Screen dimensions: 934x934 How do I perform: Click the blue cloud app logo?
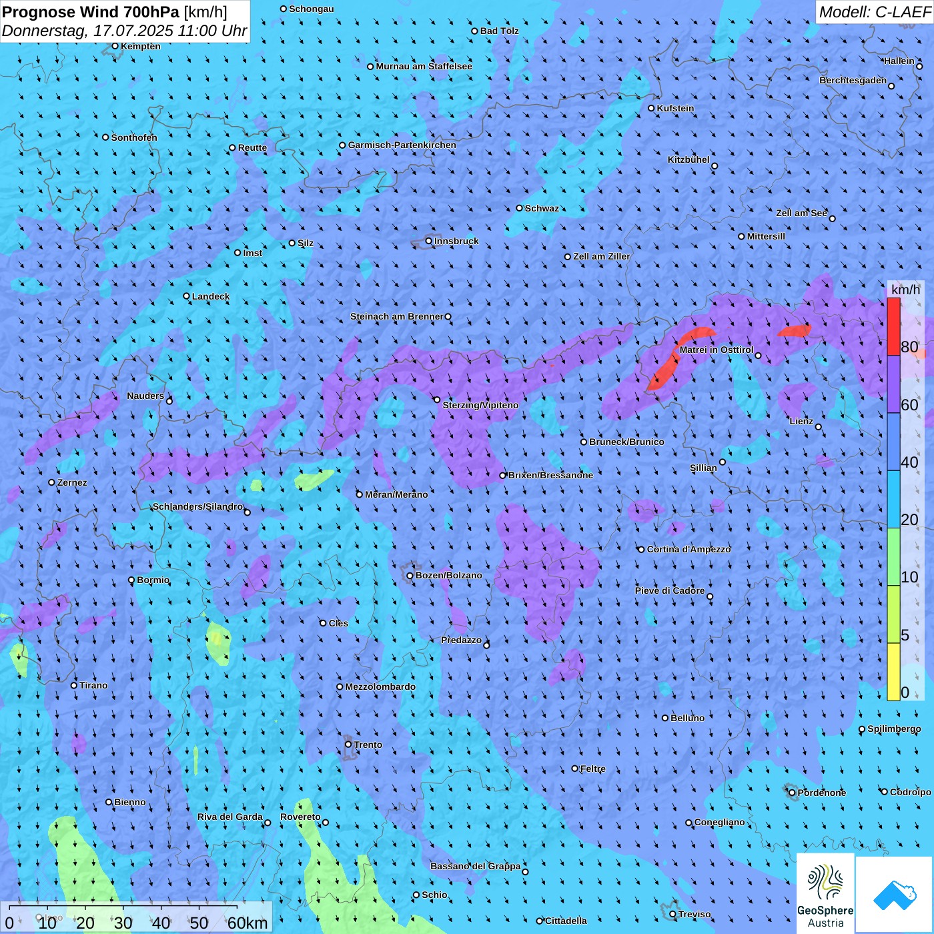pos(895,895)
